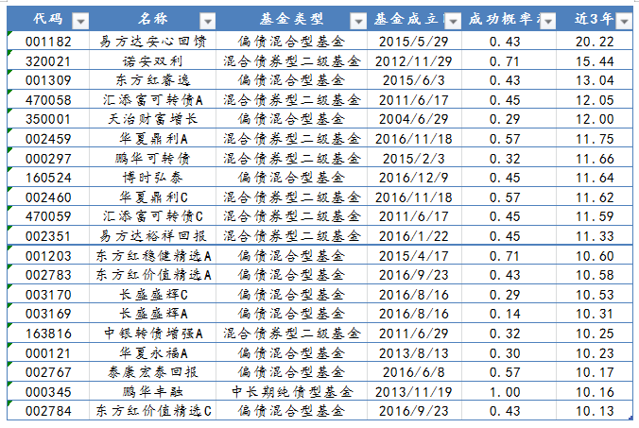Image resolution: width=639 pixels, height=428 pixels.
Task: Click the fund name 诺安双利
Action: pyautogui.click(x=153, y=60)
